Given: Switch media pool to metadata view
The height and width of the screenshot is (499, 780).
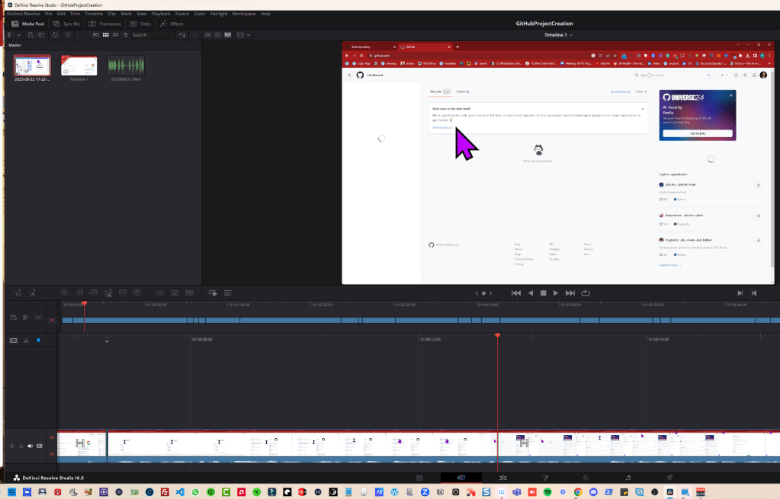Looking at the screenshot, I should click(96, 35).
